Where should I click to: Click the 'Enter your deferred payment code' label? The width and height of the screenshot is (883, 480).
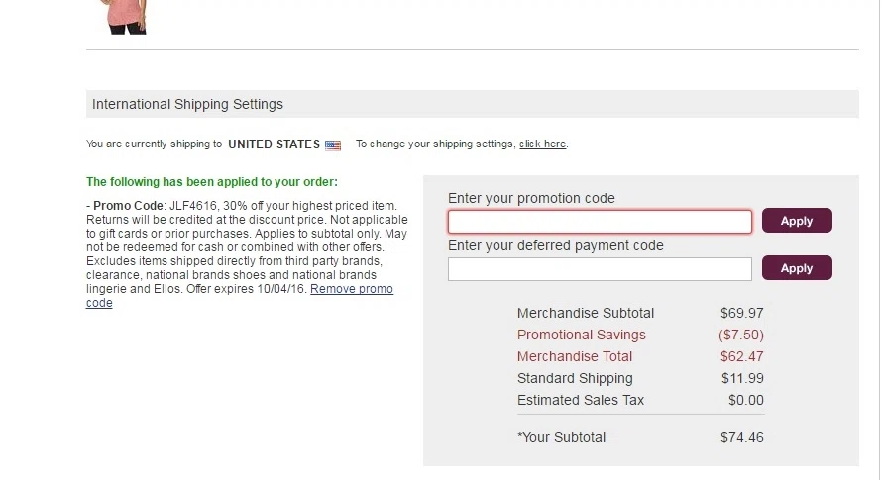[x=556, y=246]
